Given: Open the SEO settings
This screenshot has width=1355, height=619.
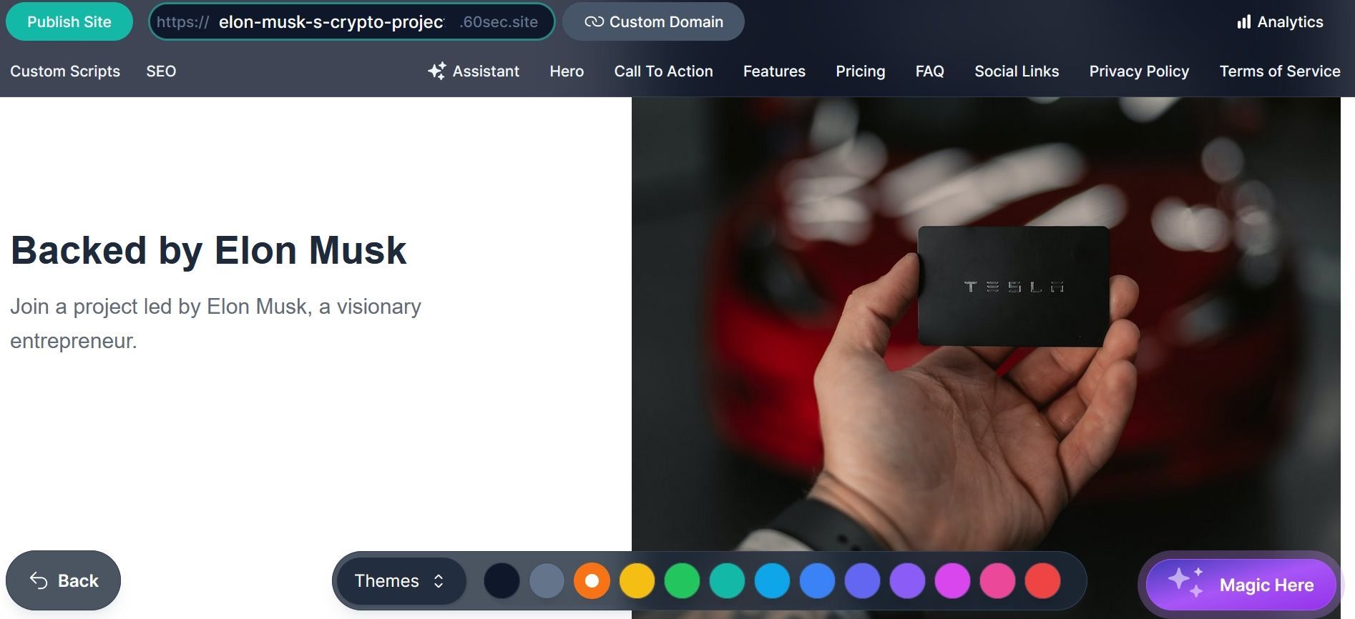Looking at the screenshot, I should 161,71.
